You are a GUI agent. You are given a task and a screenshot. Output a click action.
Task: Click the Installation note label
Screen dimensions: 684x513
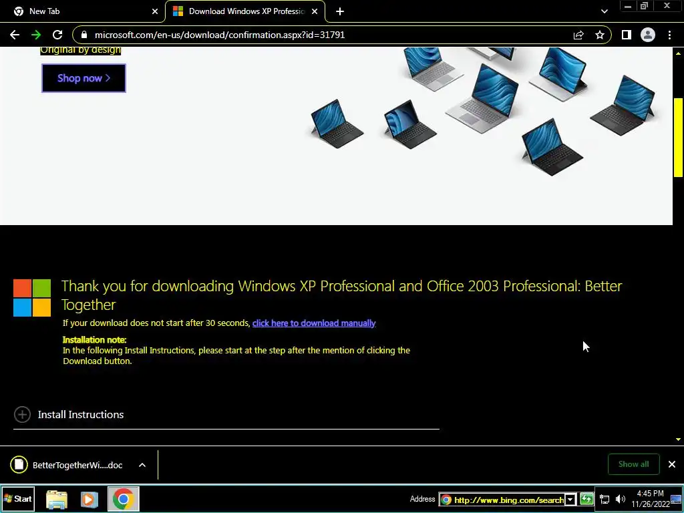coord(95,340)
